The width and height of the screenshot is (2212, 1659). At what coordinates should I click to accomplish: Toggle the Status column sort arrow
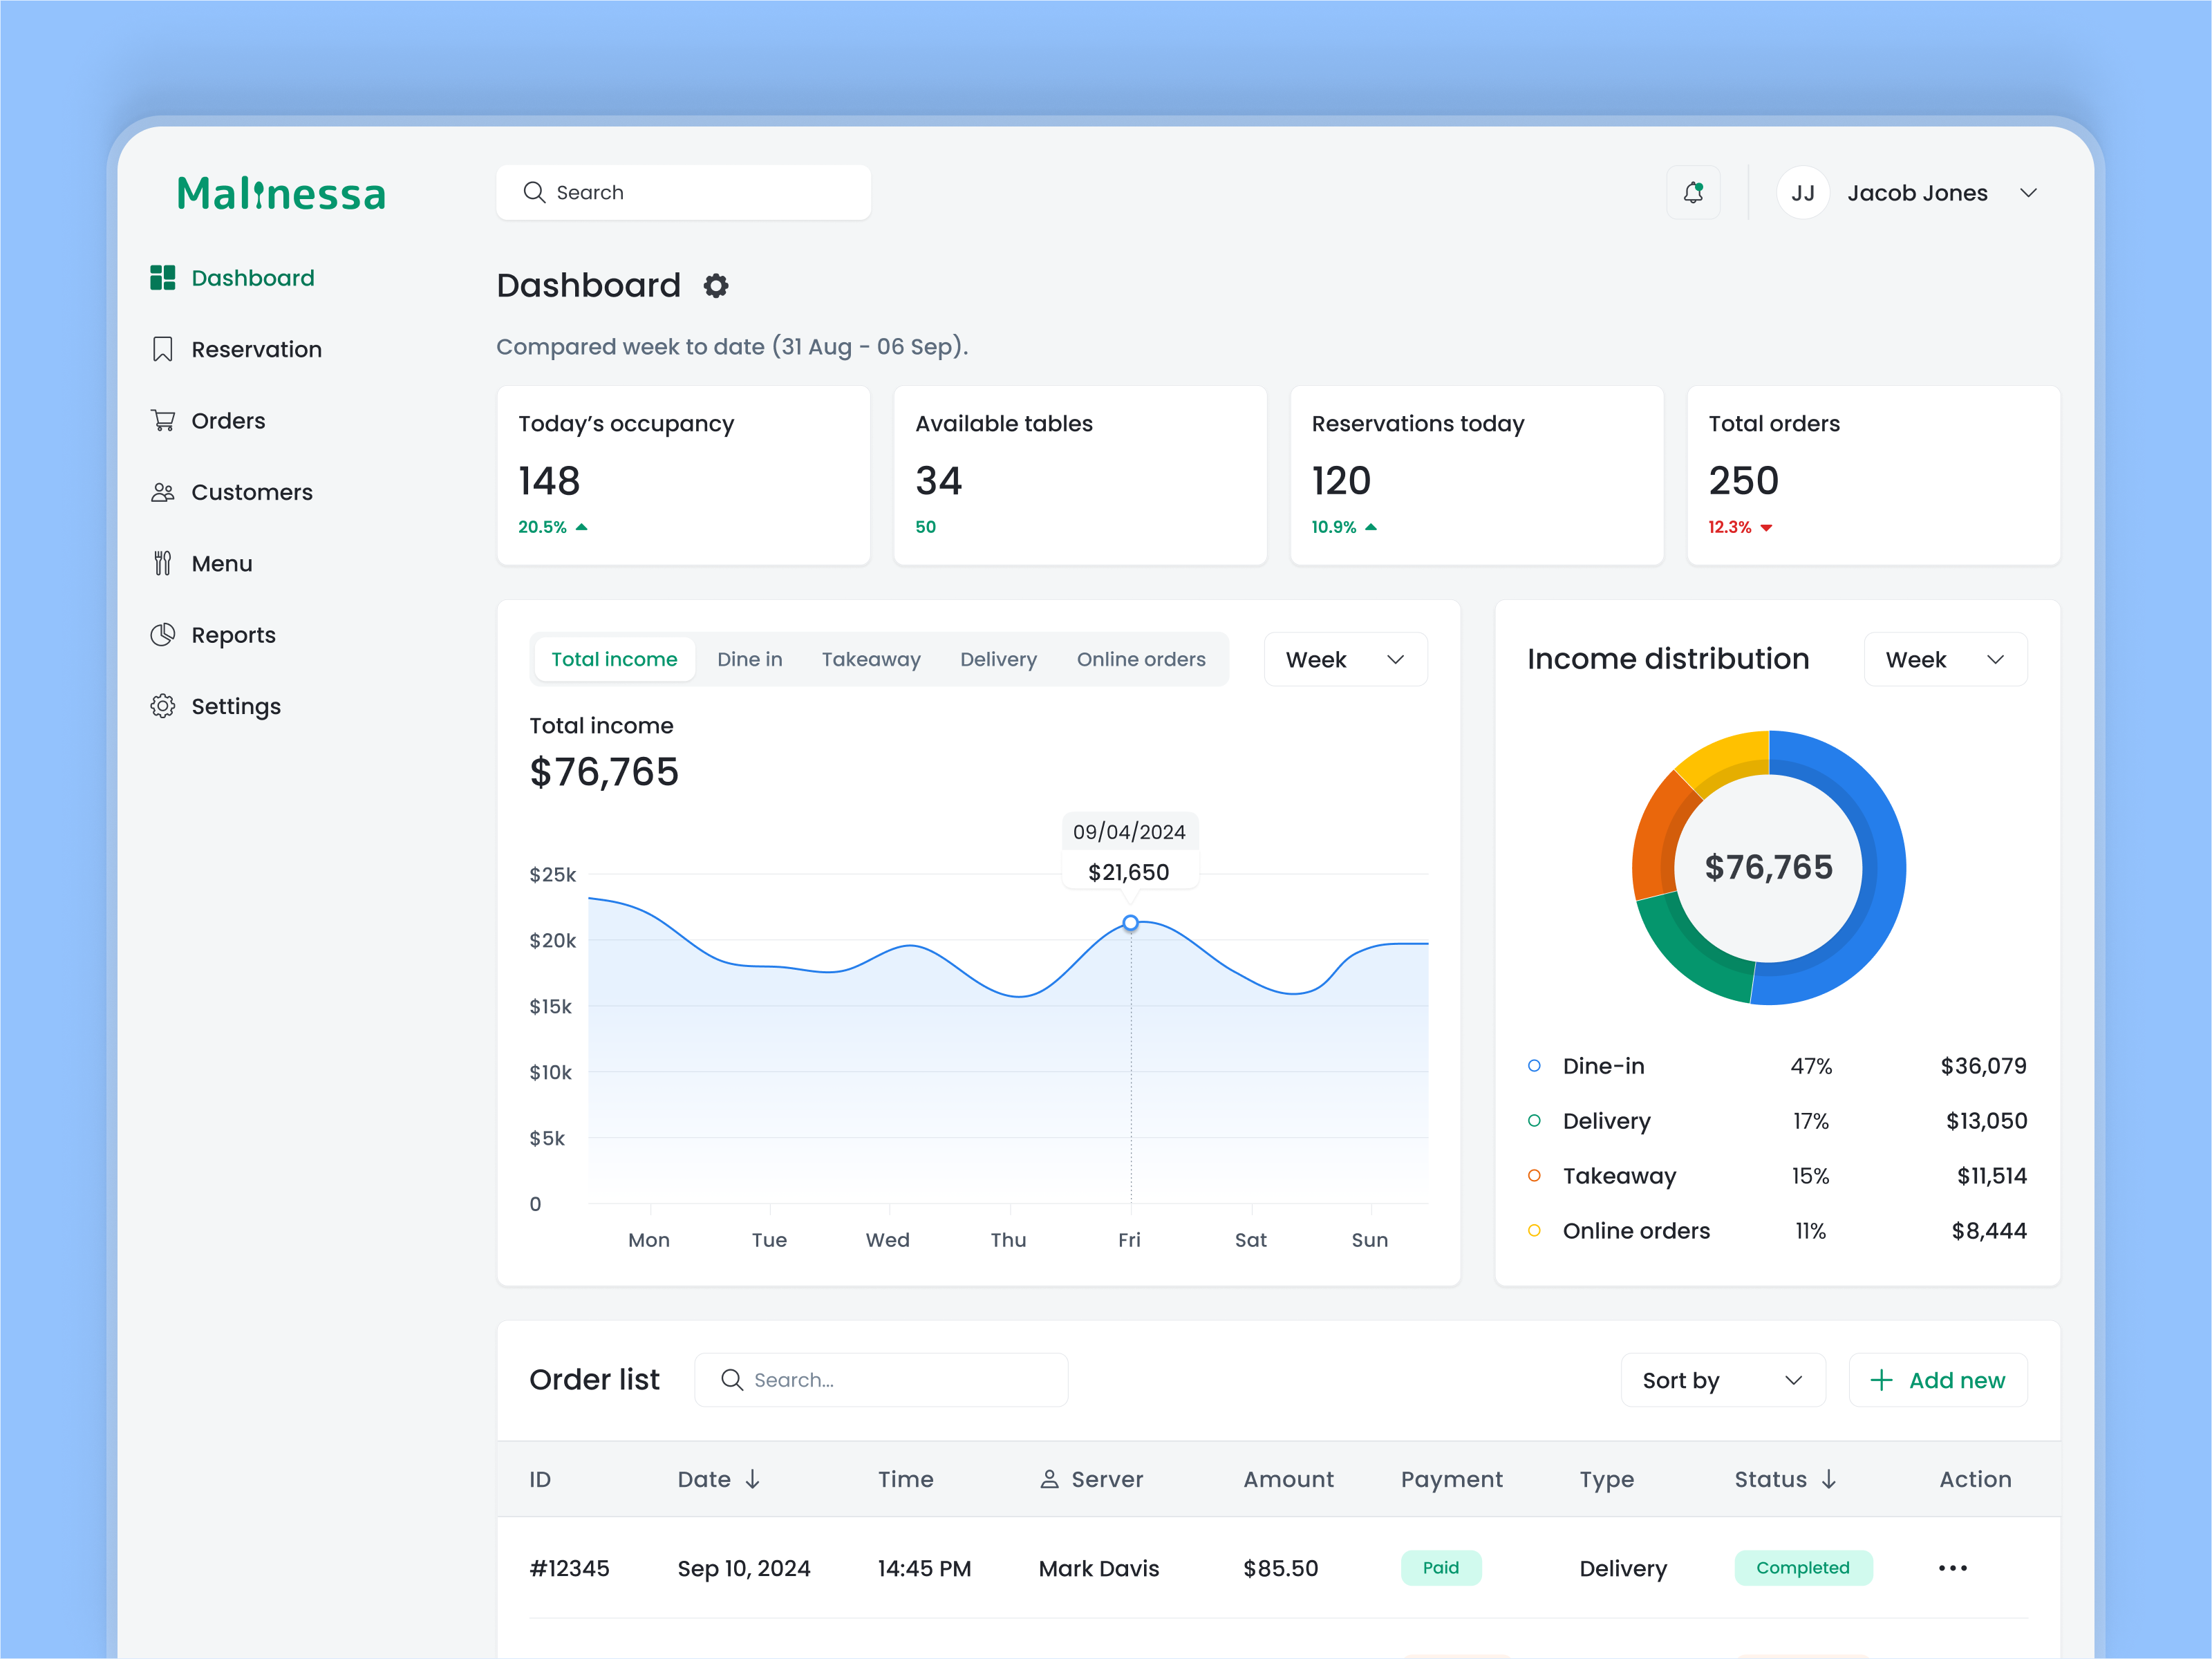click(1829, 1479)
